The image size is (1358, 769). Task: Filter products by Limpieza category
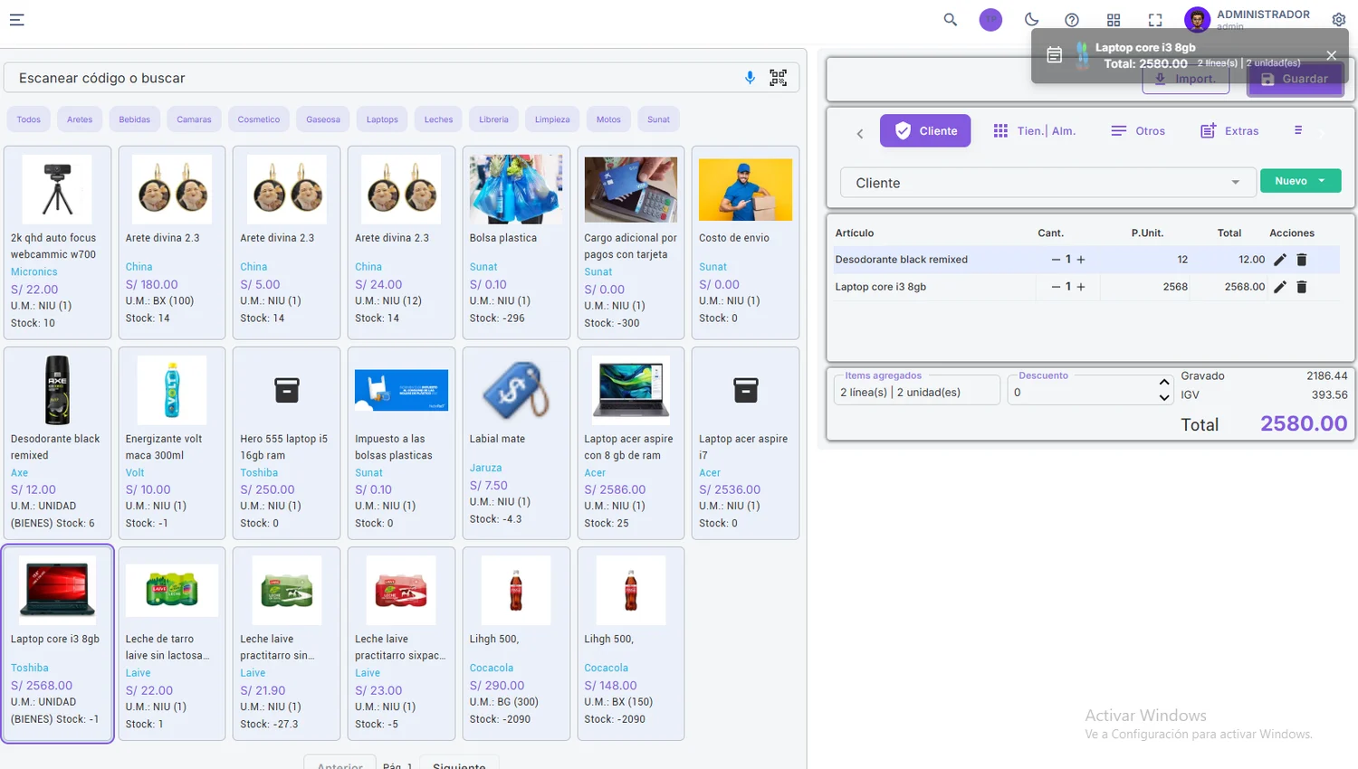click(552, 119)
